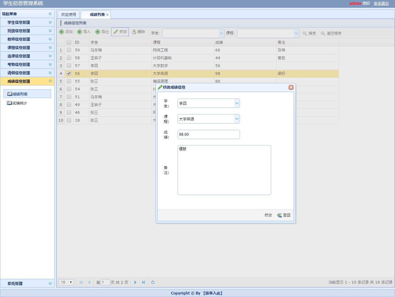Click the Reset (重置) button in dialog
395x297 pixels.
point(284,215)
